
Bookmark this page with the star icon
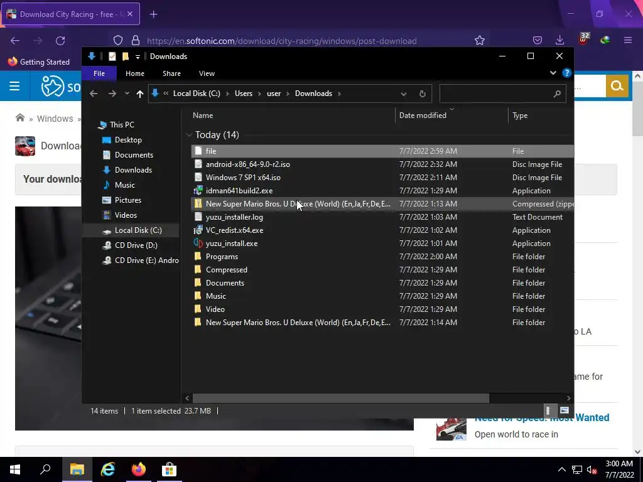[x=479, y=40]
